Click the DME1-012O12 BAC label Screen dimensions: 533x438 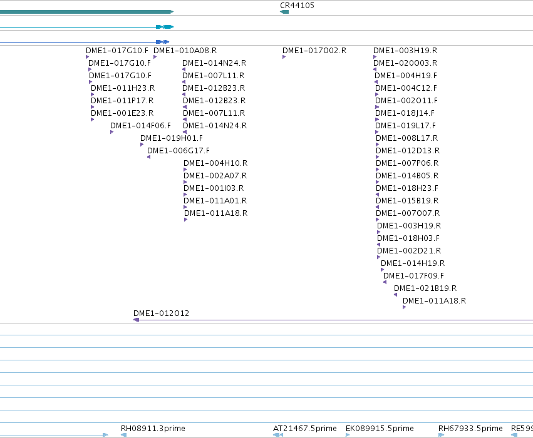[161, 313]
